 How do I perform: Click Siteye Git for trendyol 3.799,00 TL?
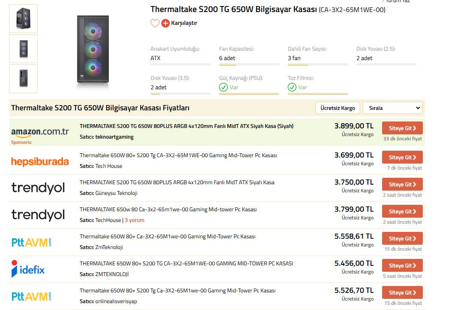(402, 212)
